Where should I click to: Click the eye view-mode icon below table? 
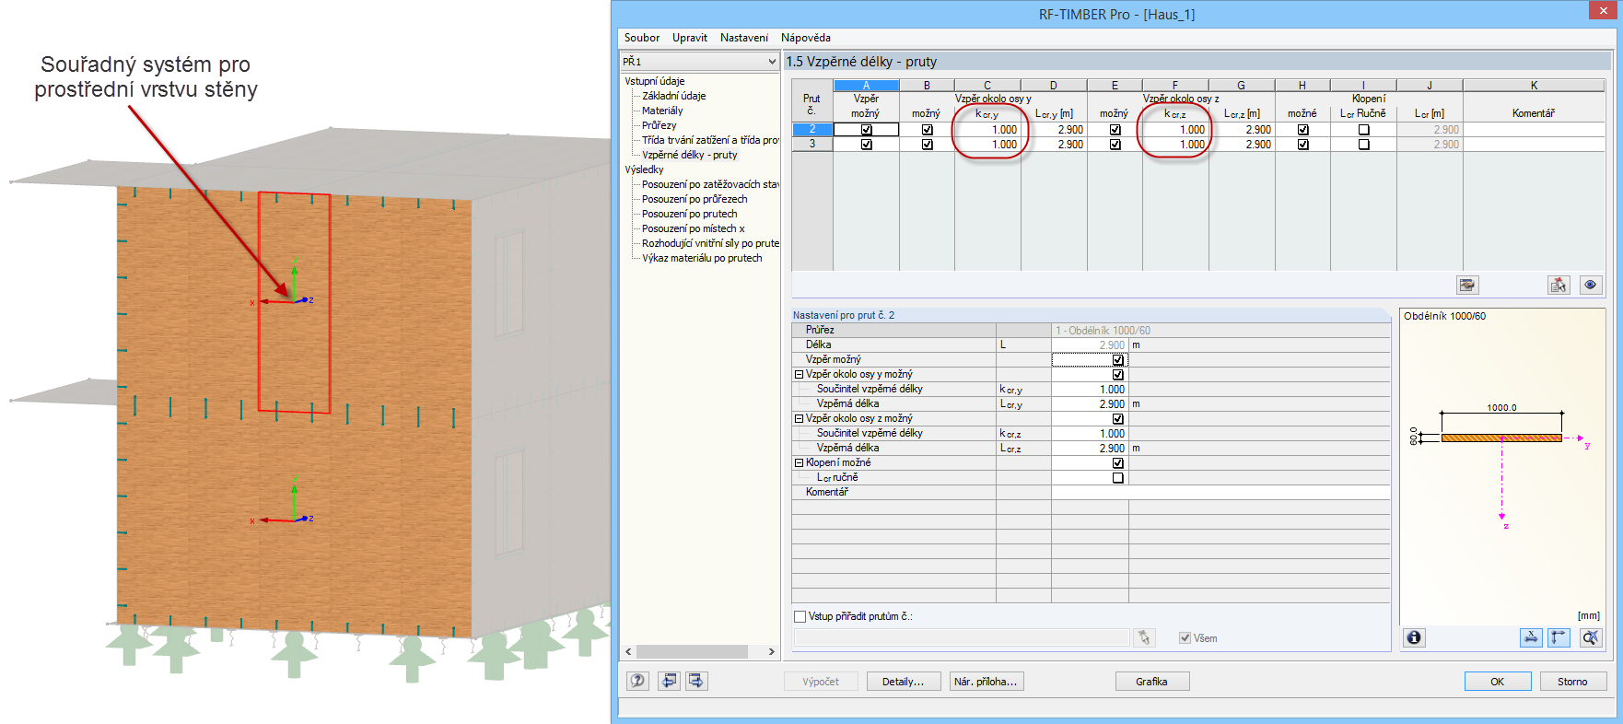[1591, 285]
